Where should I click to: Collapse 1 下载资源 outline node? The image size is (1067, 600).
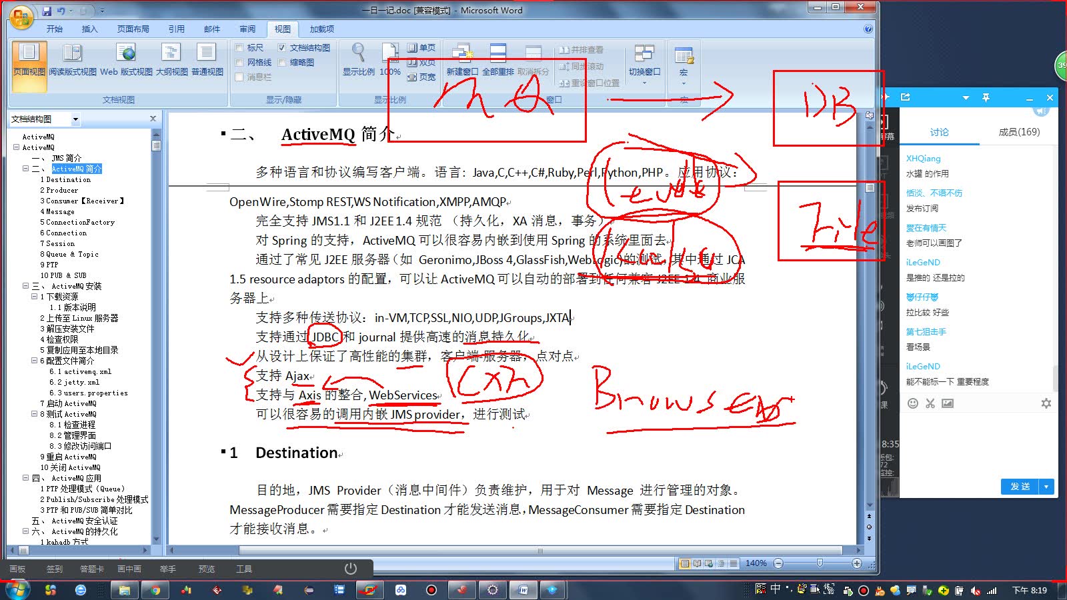pyautogui.click(x=34, y=297)
